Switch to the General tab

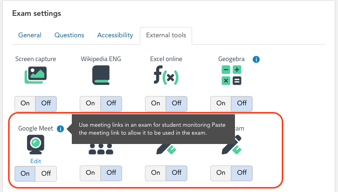30,35
